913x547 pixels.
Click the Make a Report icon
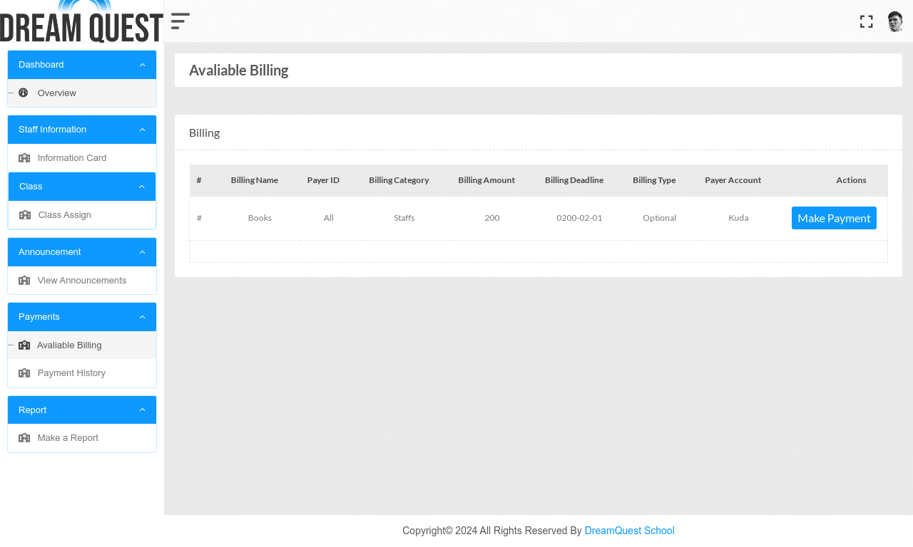click(x=24, y=438)
